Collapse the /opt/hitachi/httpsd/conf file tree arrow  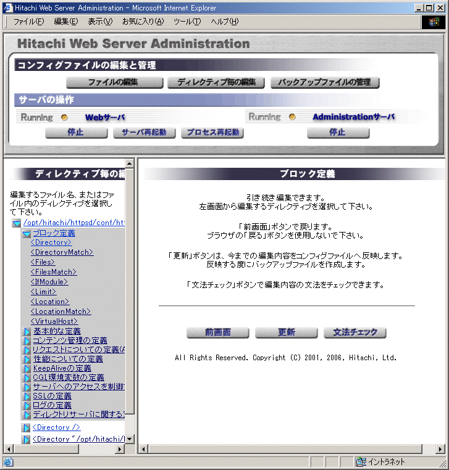[17, 223]
